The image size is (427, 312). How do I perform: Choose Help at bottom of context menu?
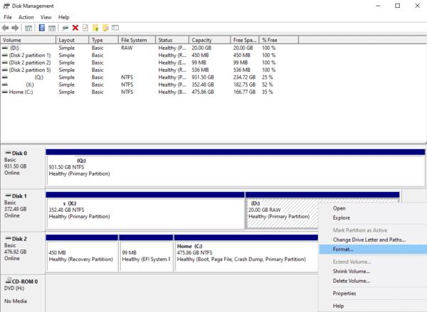pyautogui.click(x=373, y=306)
